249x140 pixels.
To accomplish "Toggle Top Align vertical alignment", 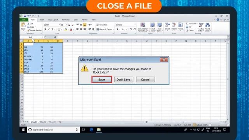I will (77, 25).
